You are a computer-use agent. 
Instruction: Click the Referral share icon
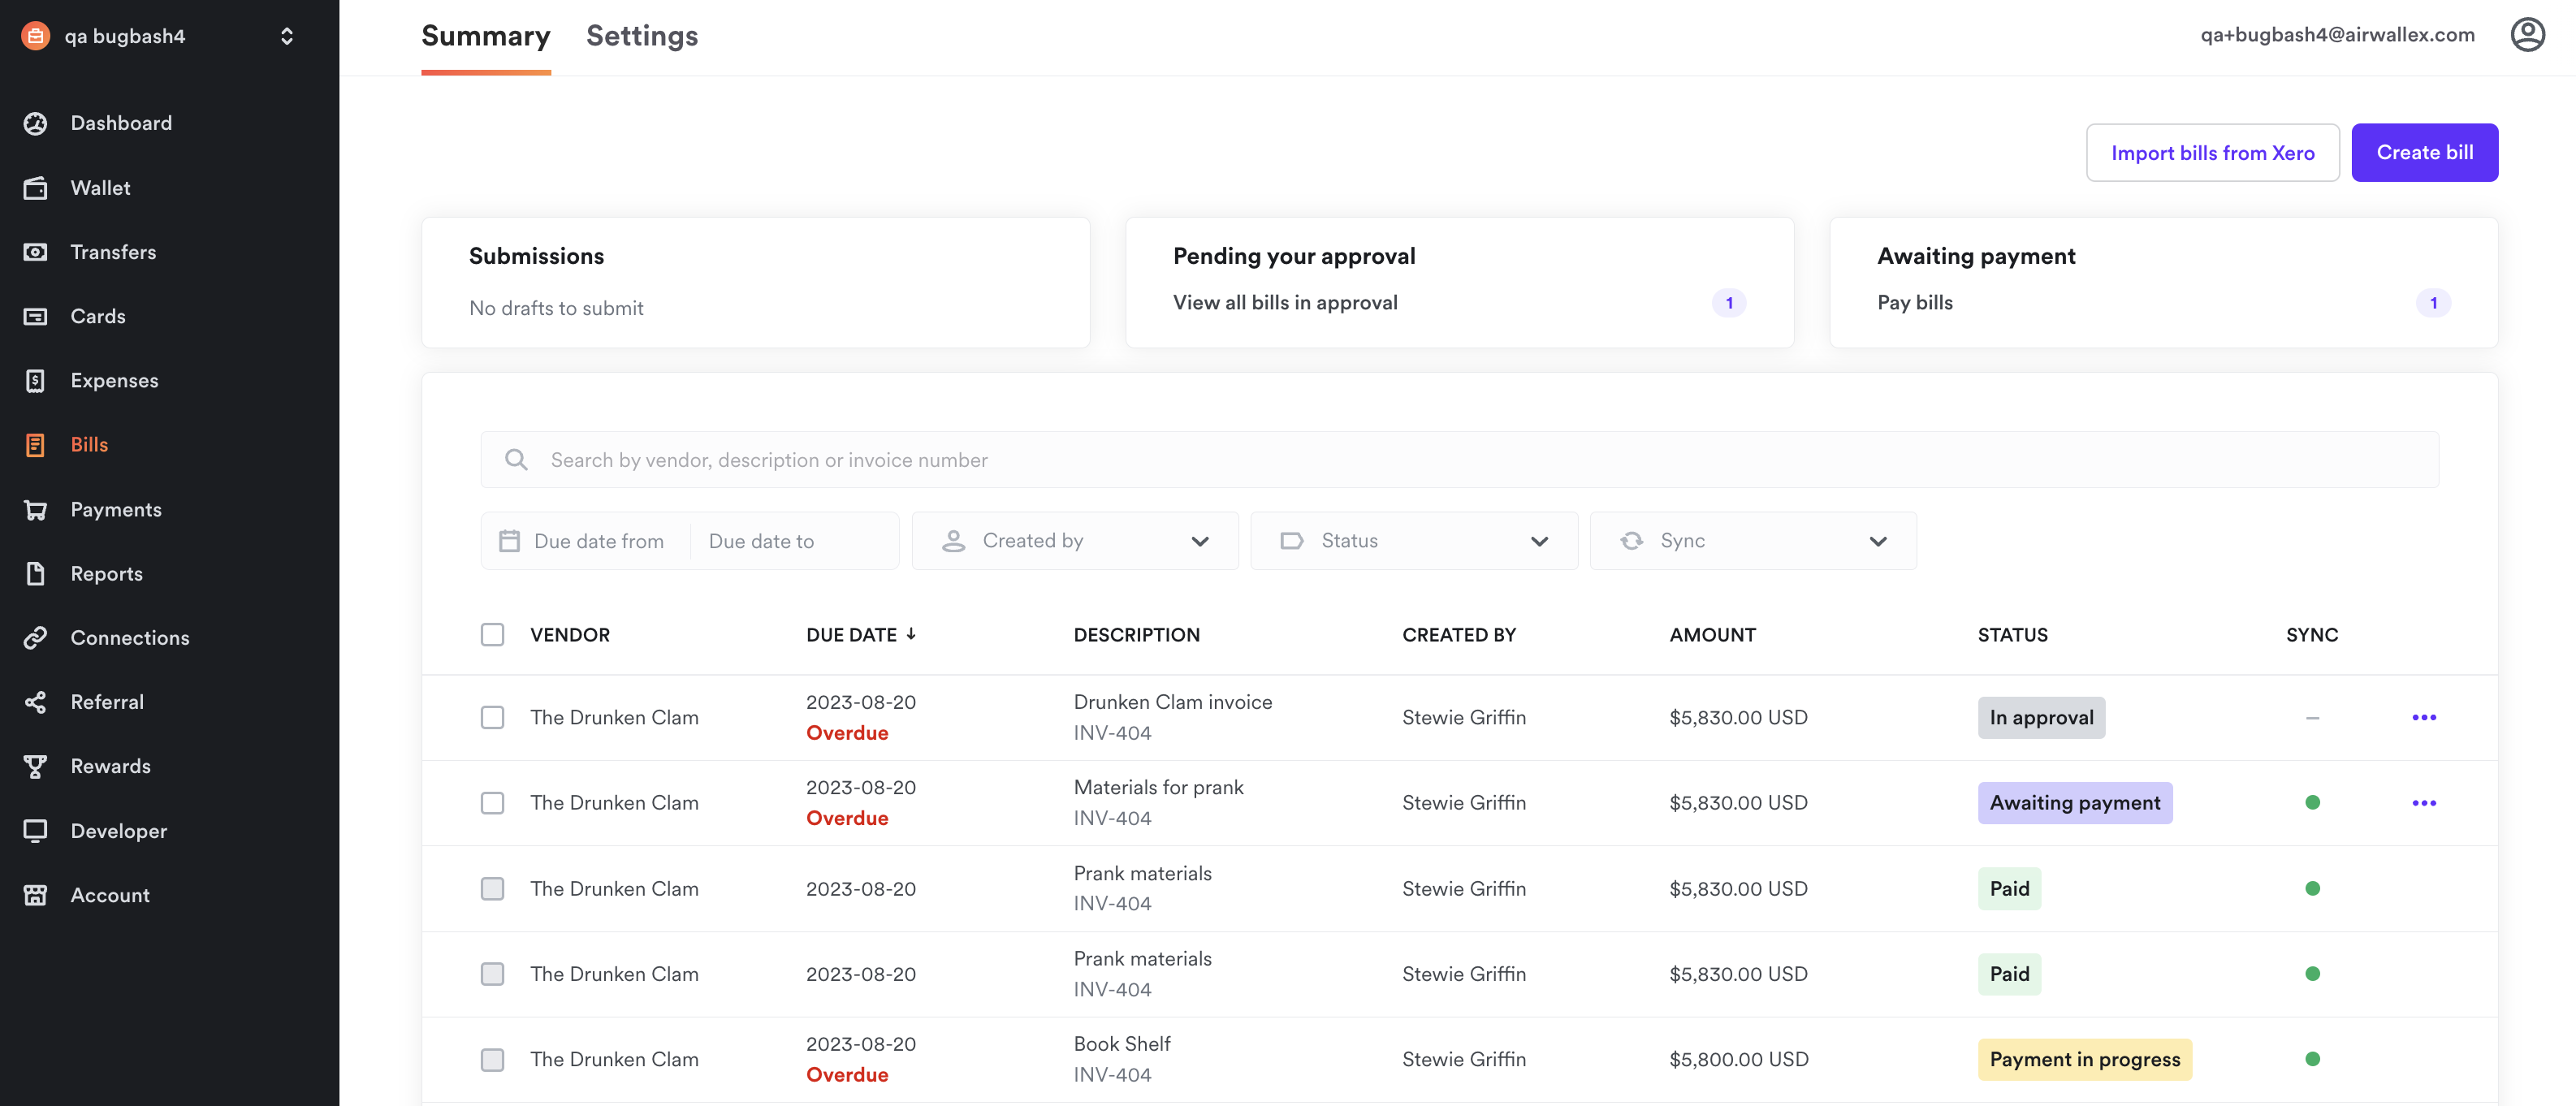click(x=35, y=702)
